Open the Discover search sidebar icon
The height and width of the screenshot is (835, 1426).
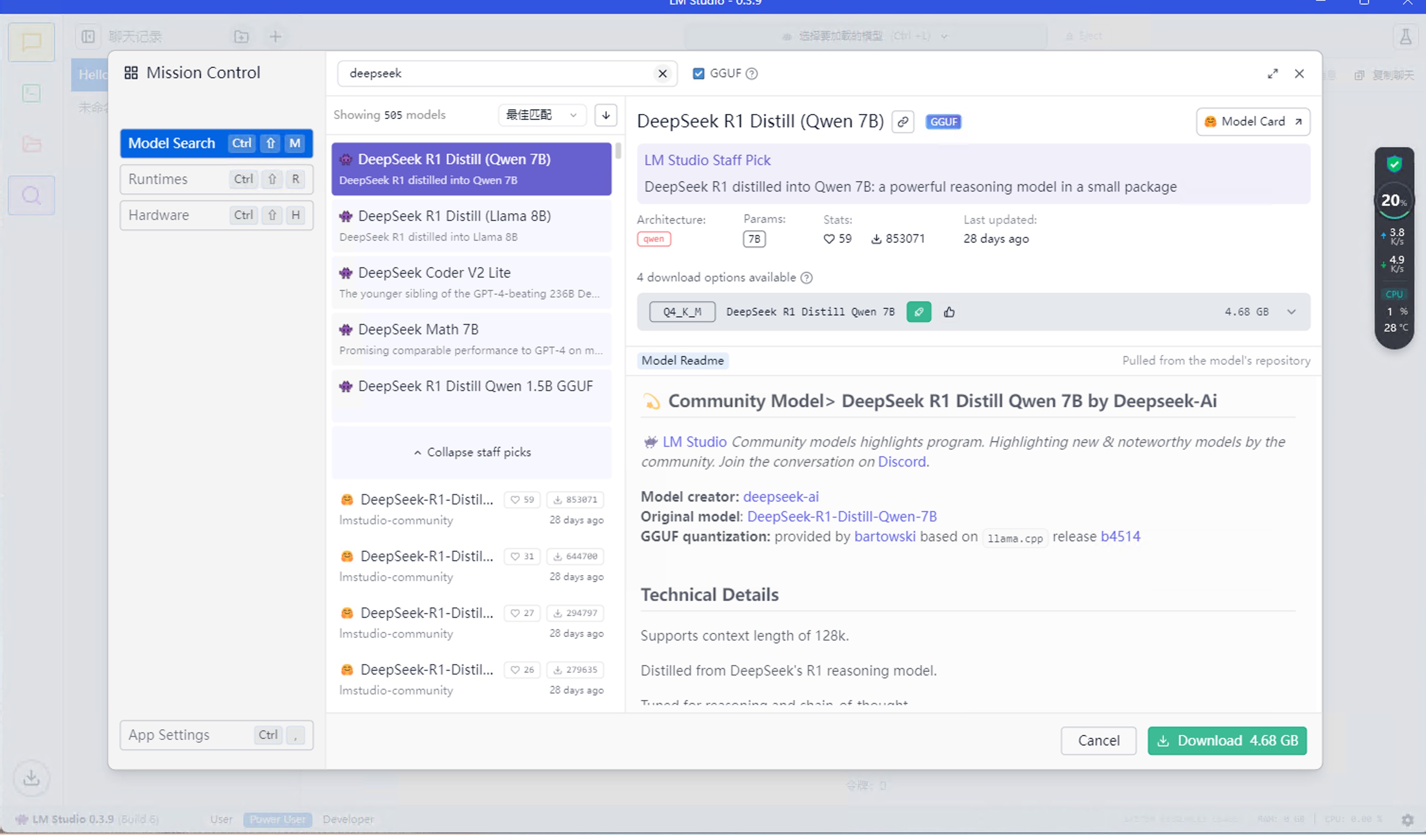point(31,196)
